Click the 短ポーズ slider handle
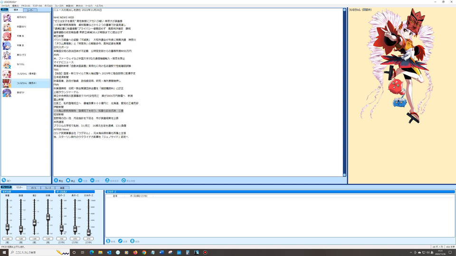Image resolution: width=456 pixels, height=256 pixels. click(61, 228)
